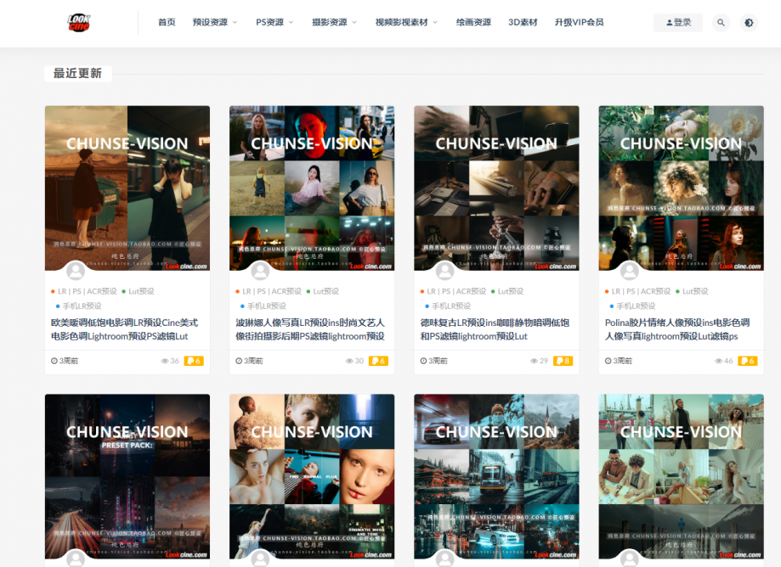Click the Look Cine site logo
781x567 pixels.
click(79, 23)
